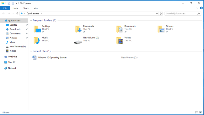
Task: Click the Quick access star icon in the address bar
Action: point(22,13)
